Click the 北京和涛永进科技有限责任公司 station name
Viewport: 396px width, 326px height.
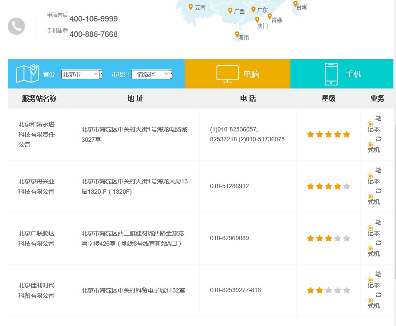[37, 134]
